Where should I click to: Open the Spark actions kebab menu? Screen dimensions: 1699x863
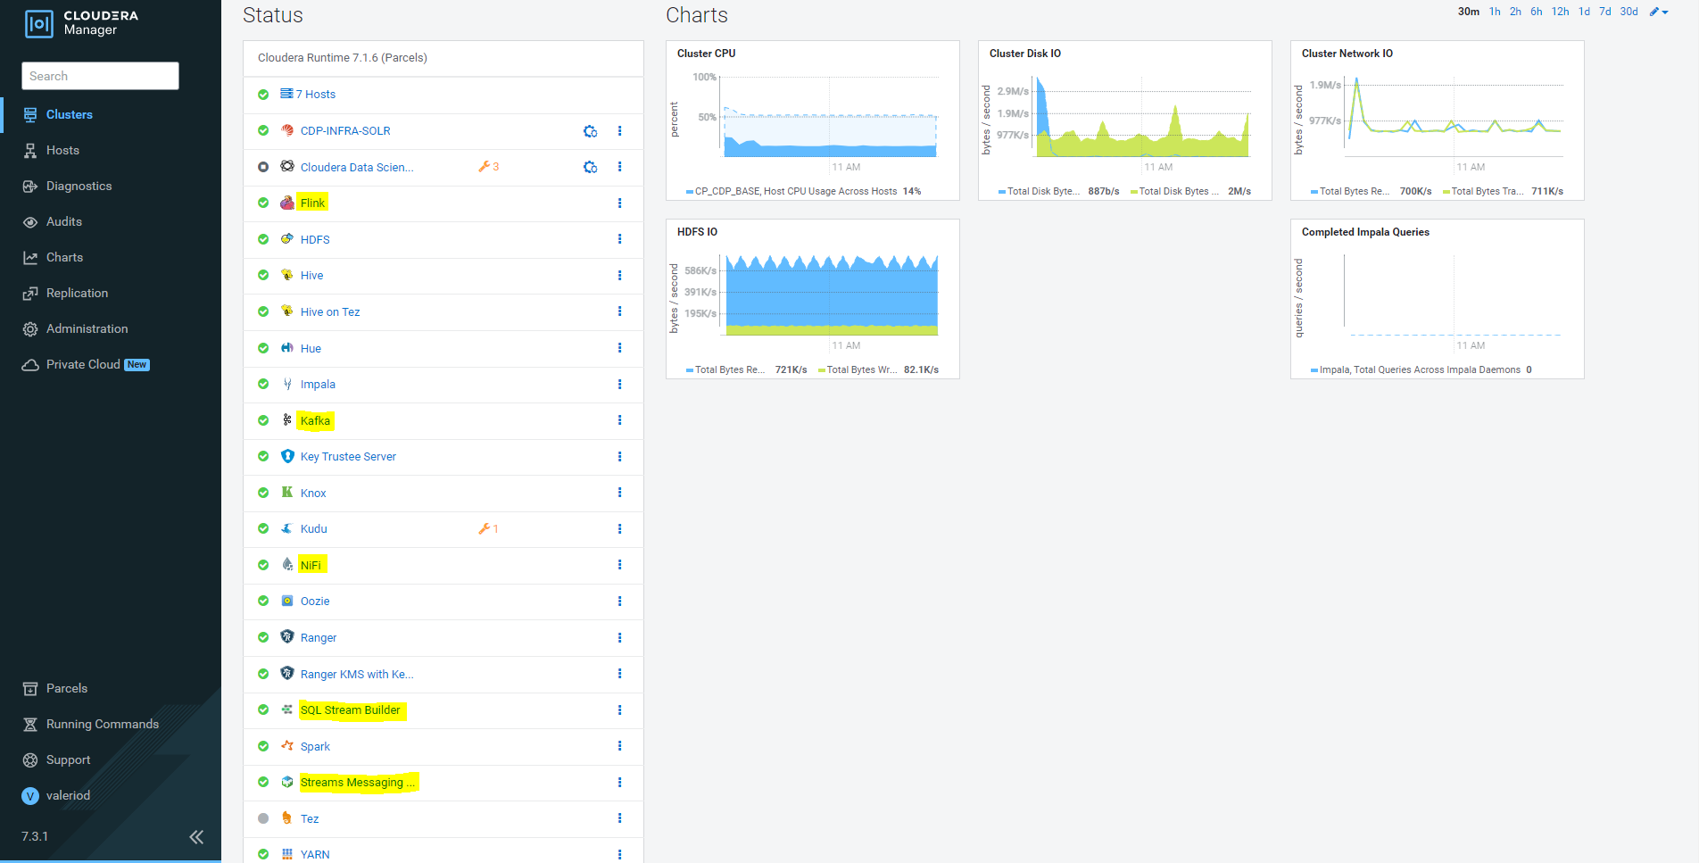click(619, 746)
